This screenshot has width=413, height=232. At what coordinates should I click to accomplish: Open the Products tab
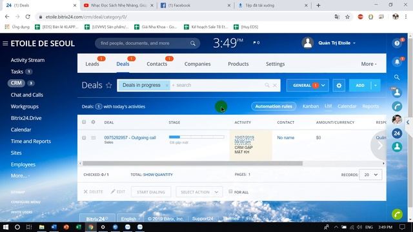238,64
